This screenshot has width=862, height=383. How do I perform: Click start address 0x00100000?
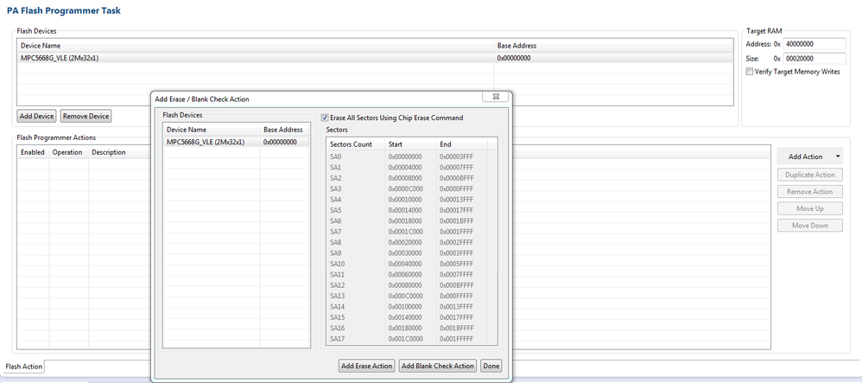point(405,307)
